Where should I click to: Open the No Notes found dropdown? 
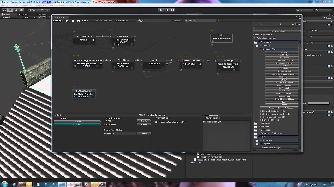pyautogui.click(x=125, y=21)
